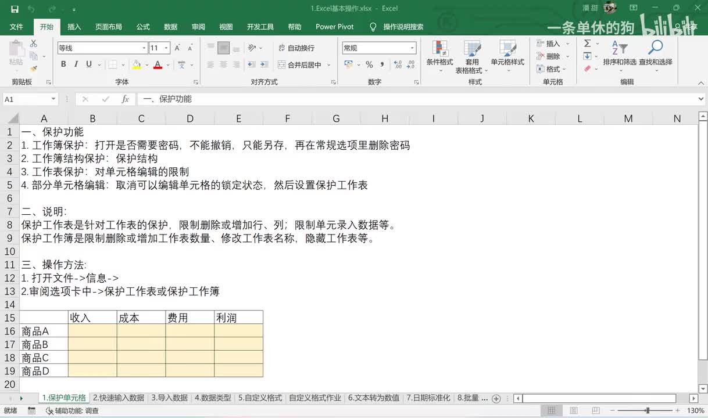Screen dimensions: 708x418
Task: Add a new sheet with plus icon
Action: click(496, 398)
